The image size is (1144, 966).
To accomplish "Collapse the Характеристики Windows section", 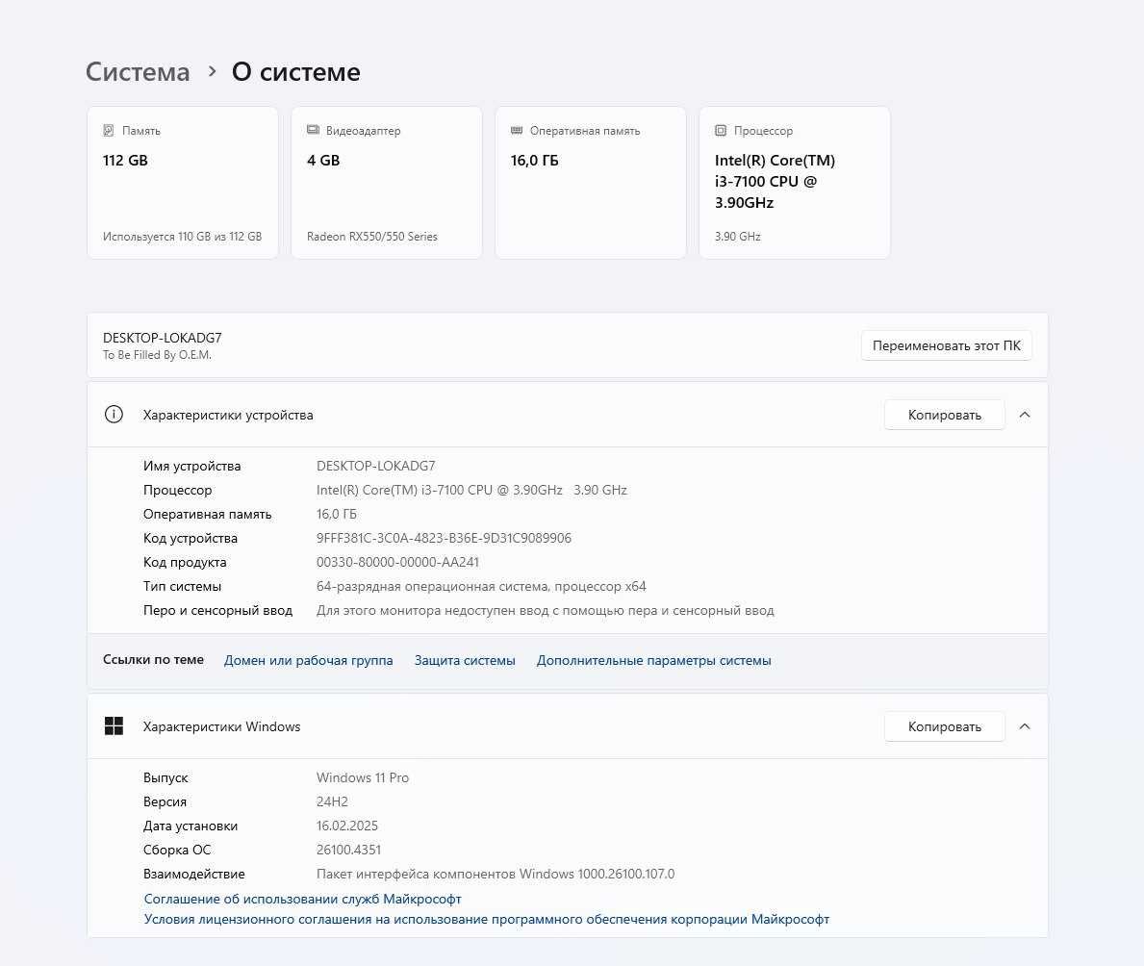I will pos(1025,726).
